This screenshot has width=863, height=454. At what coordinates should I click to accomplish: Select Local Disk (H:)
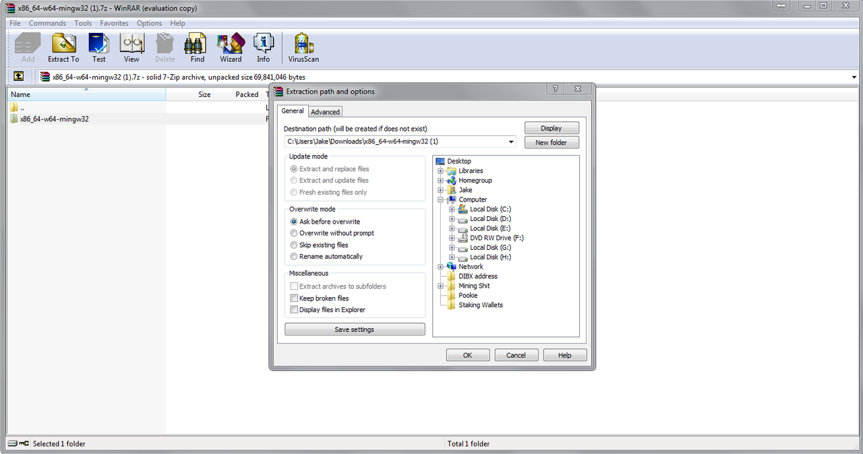click(490, 257)
